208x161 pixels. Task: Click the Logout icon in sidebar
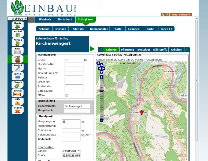click(x=17, y=110)
